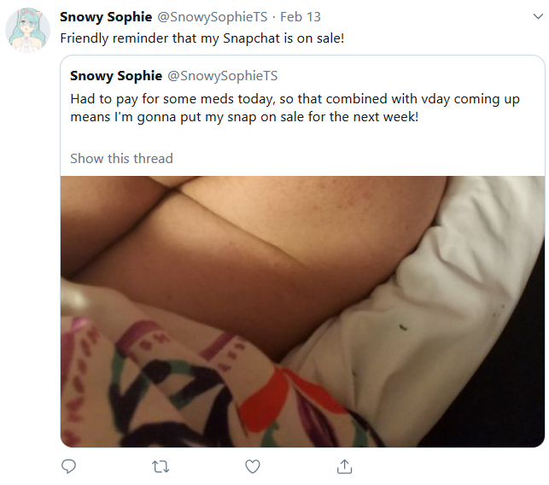The image size is (549, 485).
Task: Open the @SnowySophieTS handle beside Feb 13
Action: click(x=213, y=17)
